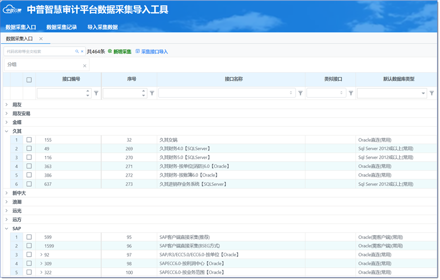Screen dimensions: 440x280
Task: Switch to the 数据采集入口 tab
Action: coord(19,39)
